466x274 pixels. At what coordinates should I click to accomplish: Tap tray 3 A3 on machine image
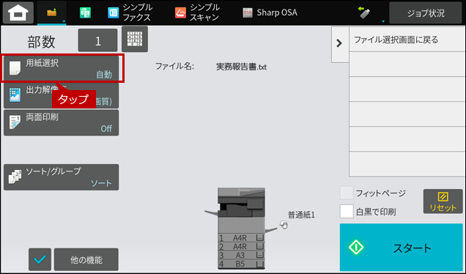click(241, 255)
